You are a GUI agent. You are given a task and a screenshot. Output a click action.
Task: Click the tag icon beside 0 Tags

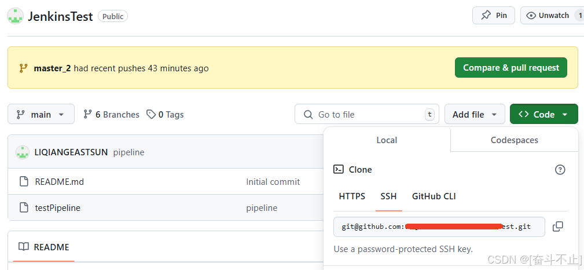[x=151, y=114]
